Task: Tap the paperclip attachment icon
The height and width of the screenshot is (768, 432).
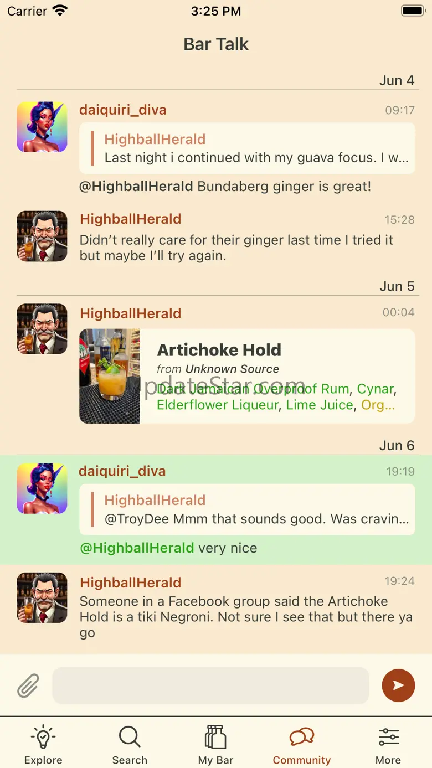Action: click(28, 685)
